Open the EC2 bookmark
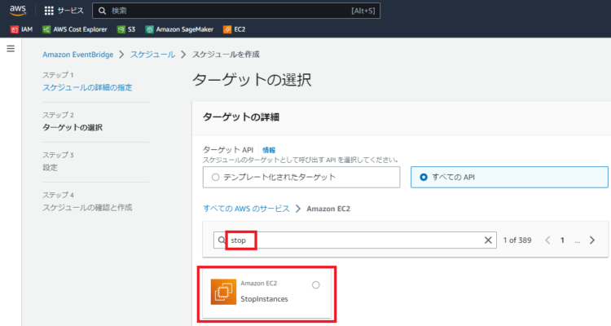The height and width of the screenshot is (326, 611). 234,29
